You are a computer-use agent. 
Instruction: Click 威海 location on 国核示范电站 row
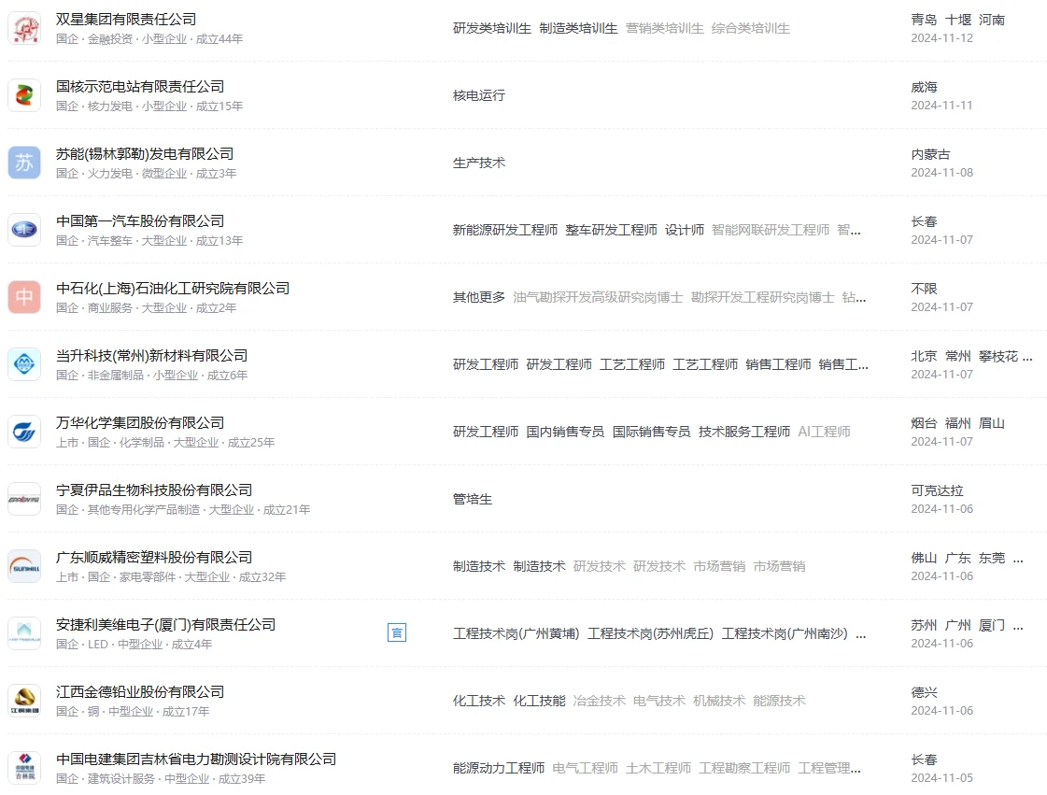coord(924,88)
